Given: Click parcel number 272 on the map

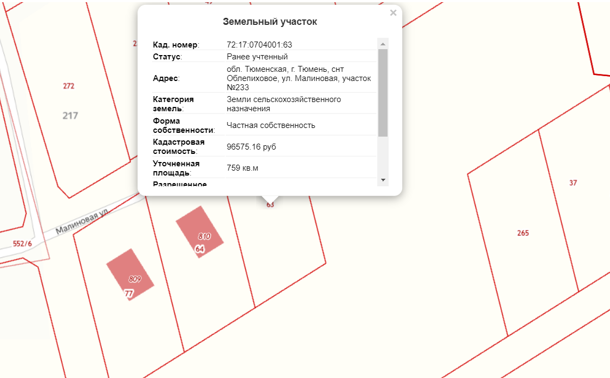Looking at the screenshot, I should tap(68, 86).
